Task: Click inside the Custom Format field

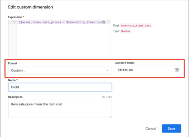Action: [148, 70]
